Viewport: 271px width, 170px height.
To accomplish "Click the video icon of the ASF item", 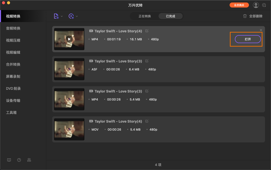I will [91, 61].
